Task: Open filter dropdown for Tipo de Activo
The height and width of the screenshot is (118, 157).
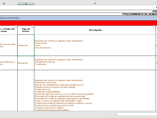Action: [x=33, y=27]
